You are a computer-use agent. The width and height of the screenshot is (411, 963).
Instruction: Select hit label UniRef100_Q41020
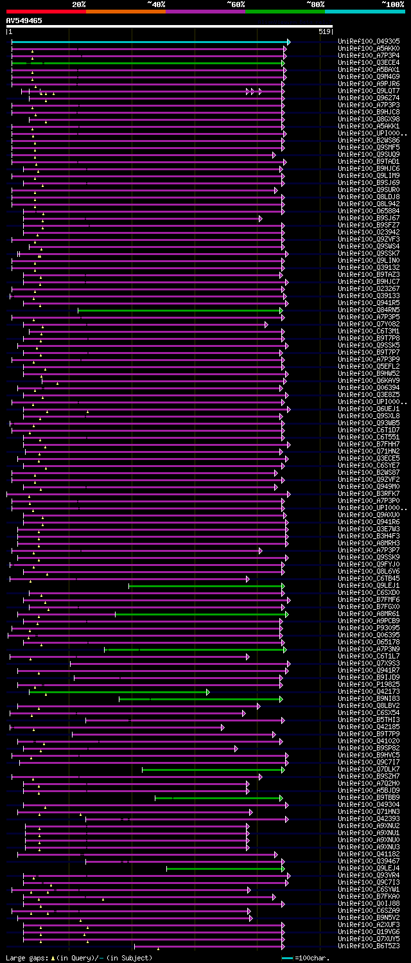click(368, 741)
